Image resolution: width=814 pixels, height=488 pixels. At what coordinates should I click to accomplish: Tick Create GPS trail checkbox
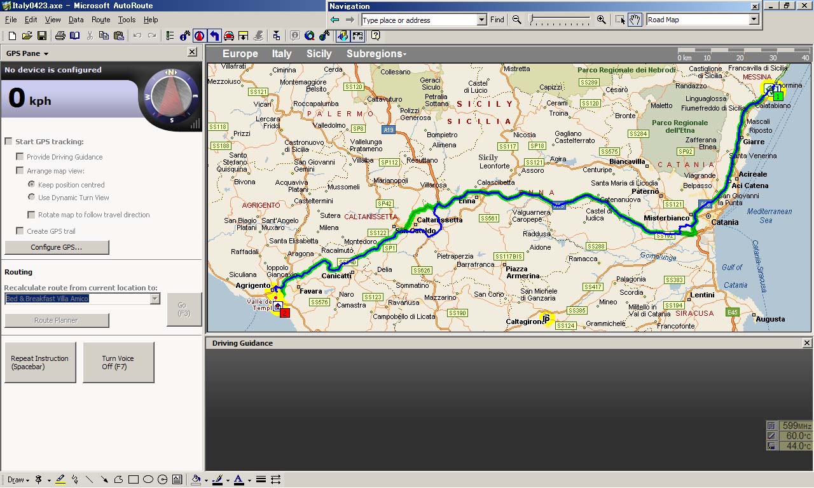coord(20,231)
